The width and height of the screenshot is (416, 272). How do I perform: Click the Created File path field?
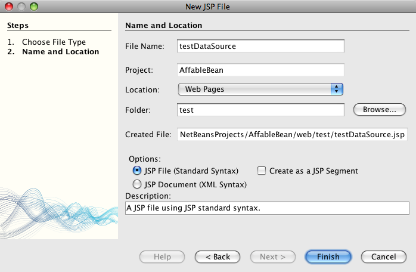pos(292,135)
